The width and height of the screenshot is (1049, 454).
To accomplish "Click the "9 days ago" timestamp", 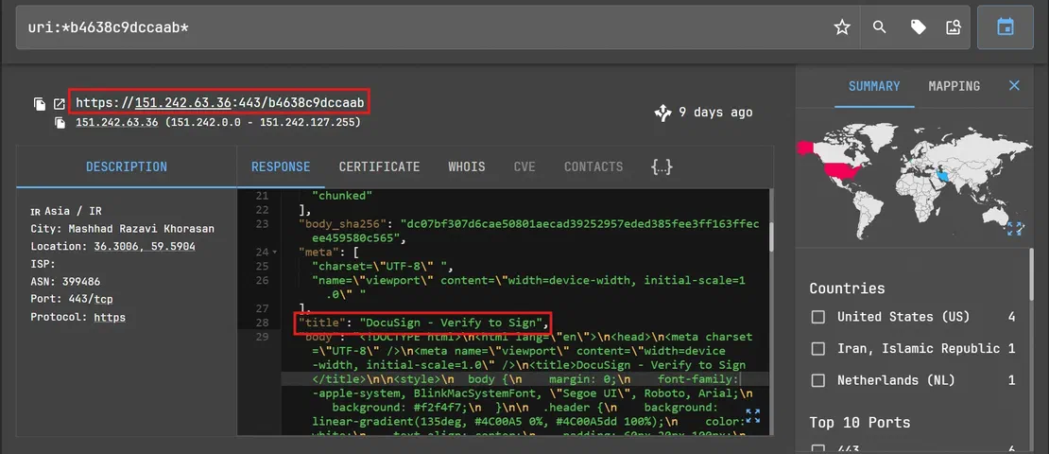I will pyautogui.click(x=715, y=113).
